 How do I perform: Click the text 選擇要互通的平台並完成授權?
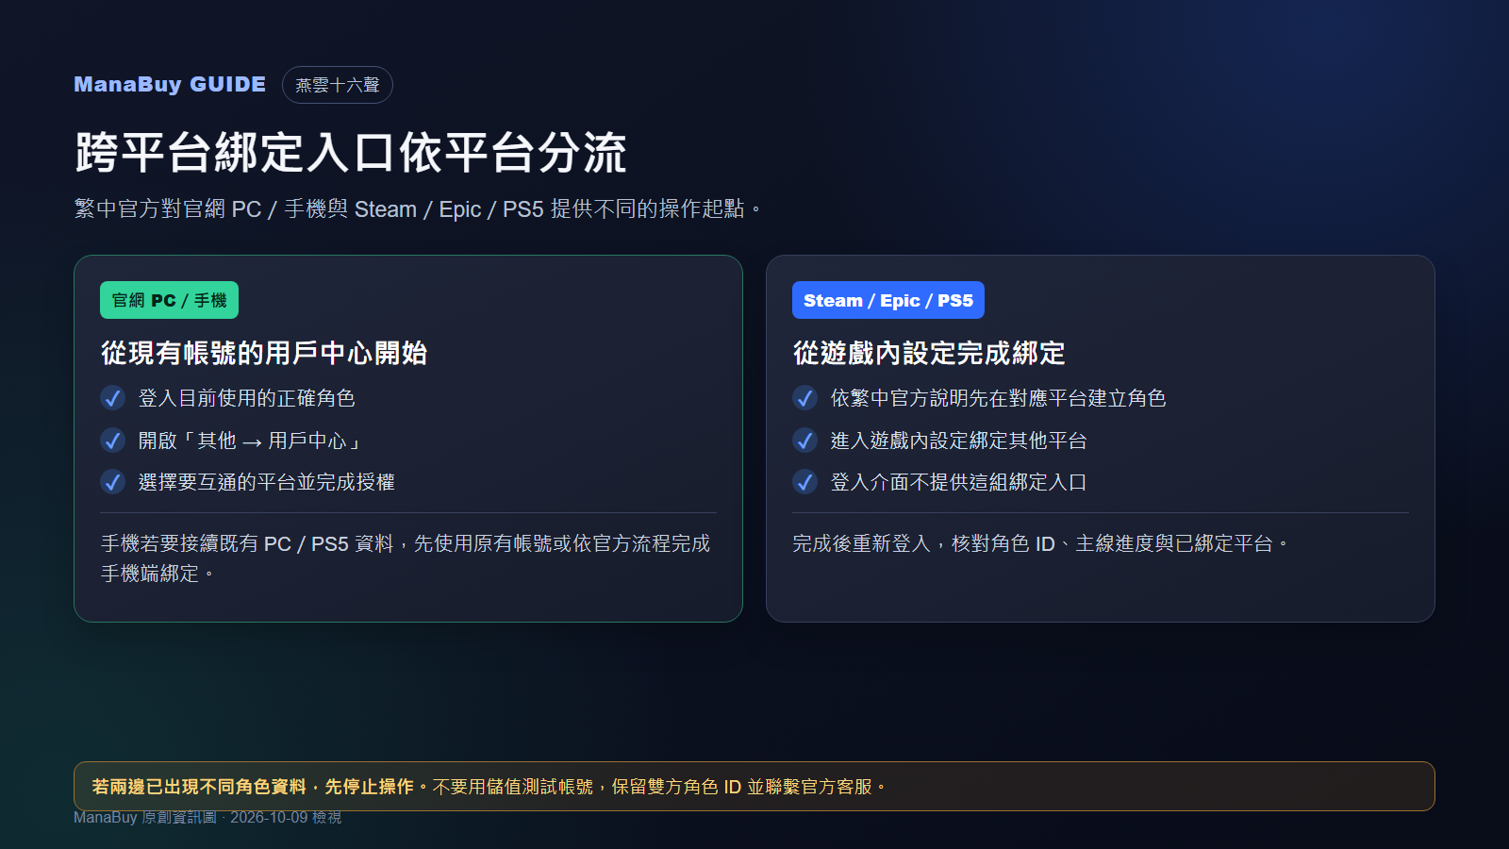tap(267, 482)
